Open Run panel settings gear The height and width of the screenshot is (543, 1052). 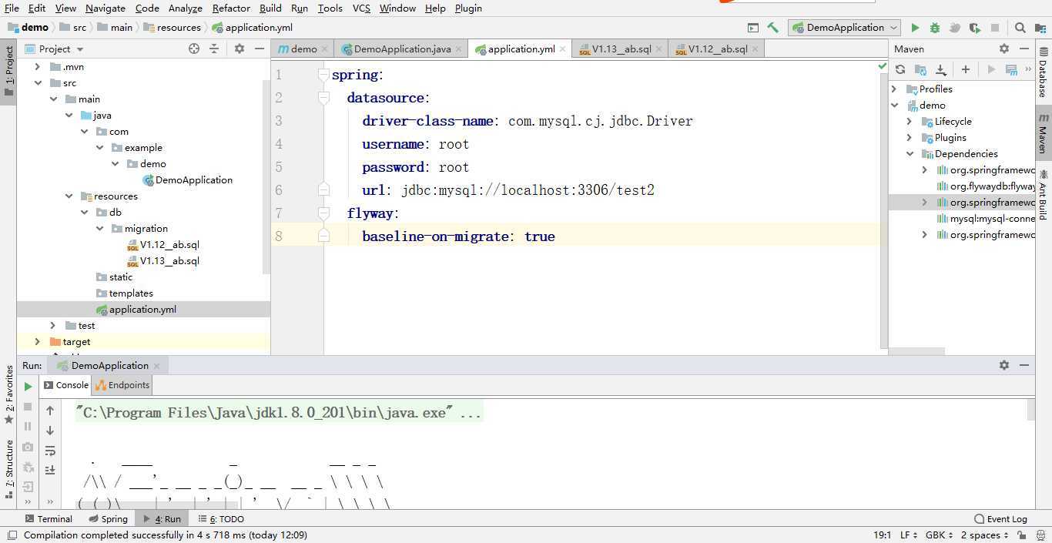[1004, 365]
